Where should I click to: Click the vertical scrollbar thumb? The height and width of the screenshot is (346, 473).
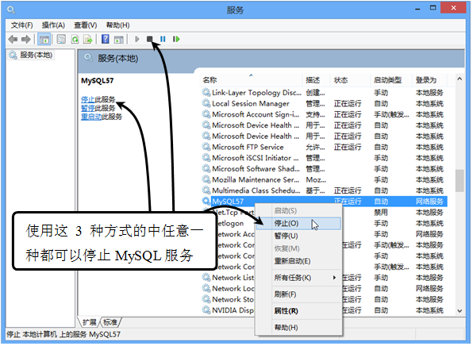pyautogui.click(x=460, y=181)
